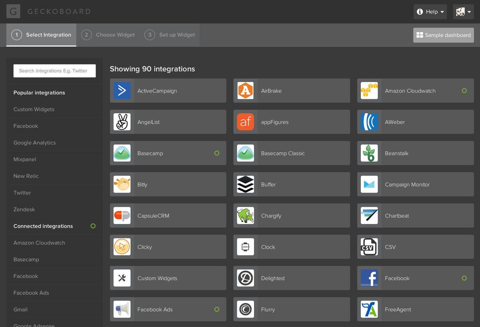Select Custom Widgets in sidebar

(34, 109)
